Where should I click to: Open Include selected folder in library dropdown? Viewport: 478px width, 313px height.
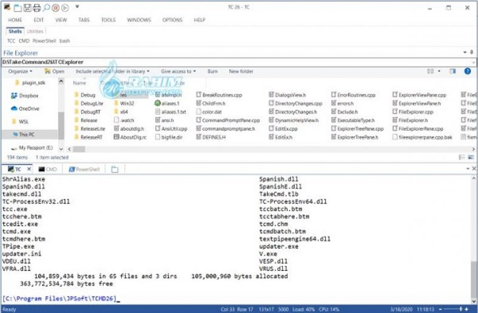[112, 72]
